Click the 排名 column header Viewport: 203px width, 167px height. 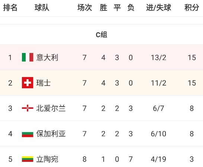tap(10, 7)
